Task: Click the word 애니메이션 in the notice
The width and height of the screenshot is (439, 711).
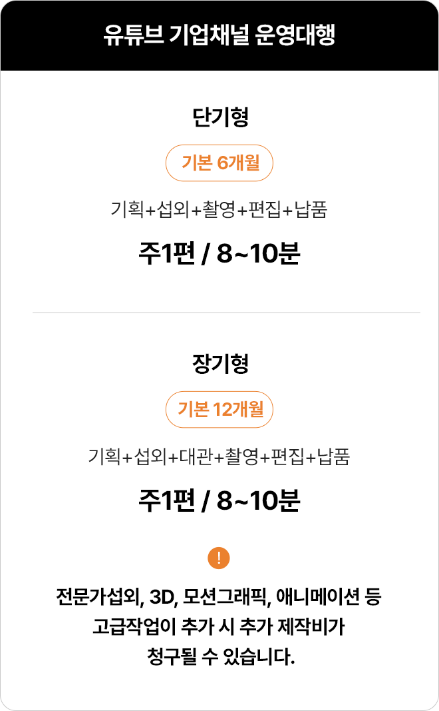Action: pyautogui.click(x=318, y=597)
